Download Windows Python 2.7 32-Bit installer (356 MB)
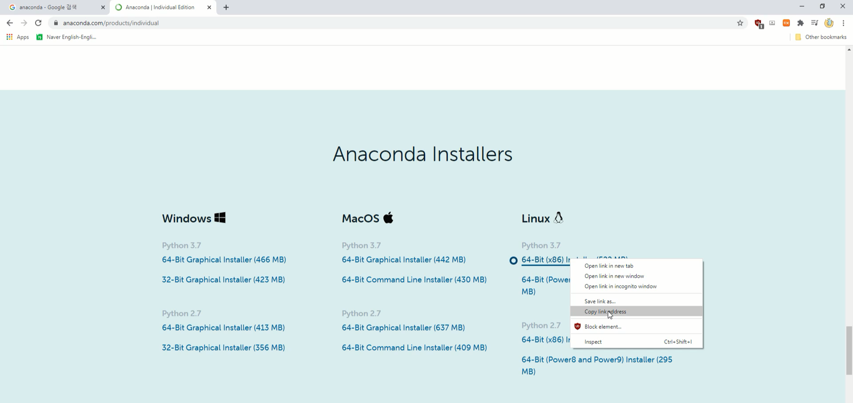The width and height of the screenshot is (853, 403). [223, 347]
